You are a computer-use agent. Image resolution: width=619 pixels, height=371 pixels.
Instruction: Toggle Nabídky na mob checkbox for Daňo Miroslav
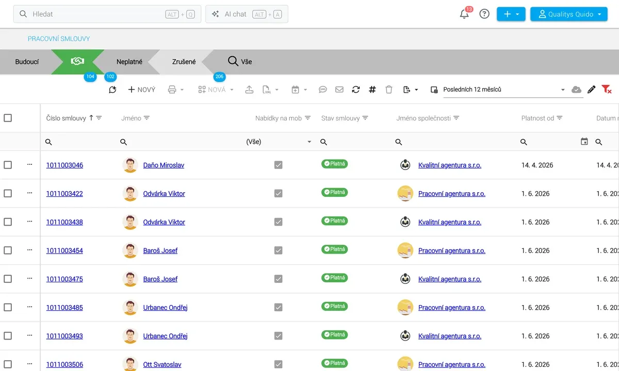coord(279,165)
